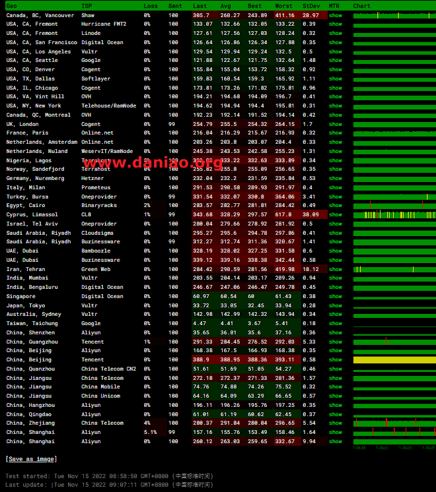The height and width of the screenshot is (492, 436).
Task: Select the 4% loss cell for Zhejiang
Action: (x=147, y=423)
